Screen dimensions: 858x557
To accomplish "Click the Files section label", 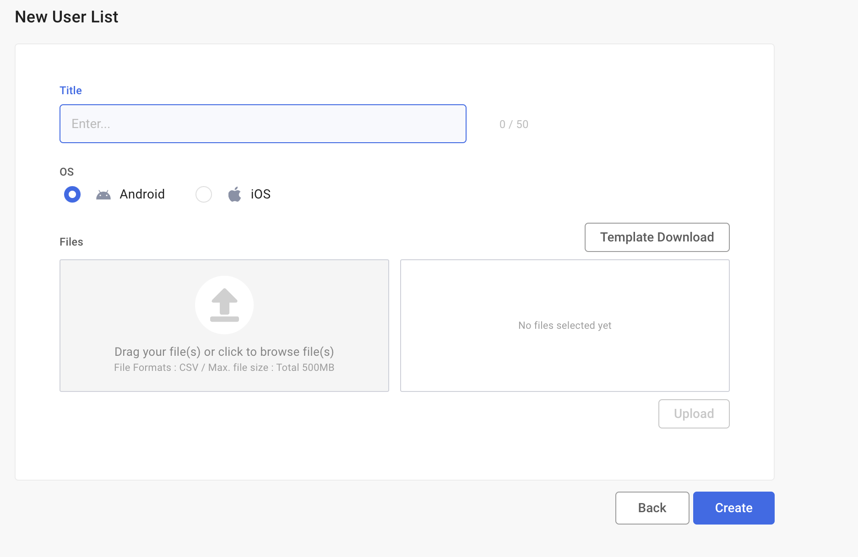I will point(71,242).
